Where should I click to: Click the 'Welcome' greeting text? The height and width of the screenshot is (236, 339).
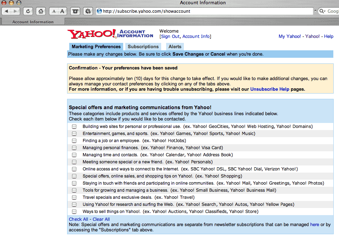(169, 31)
